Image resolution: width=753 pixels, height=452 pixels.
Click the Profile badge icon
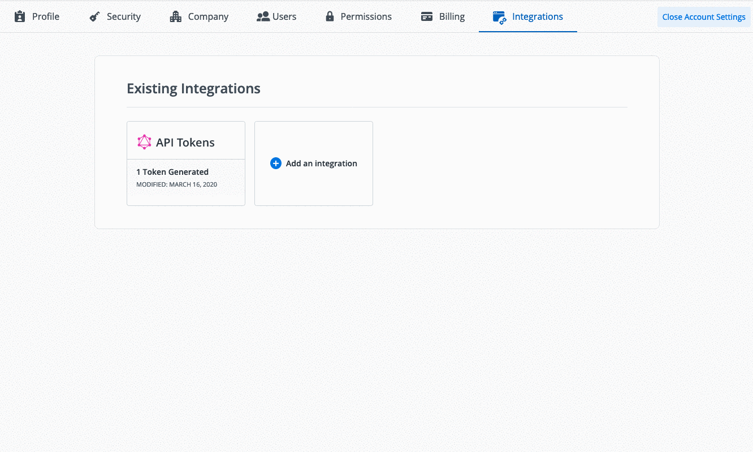click(x=19, y=16)
